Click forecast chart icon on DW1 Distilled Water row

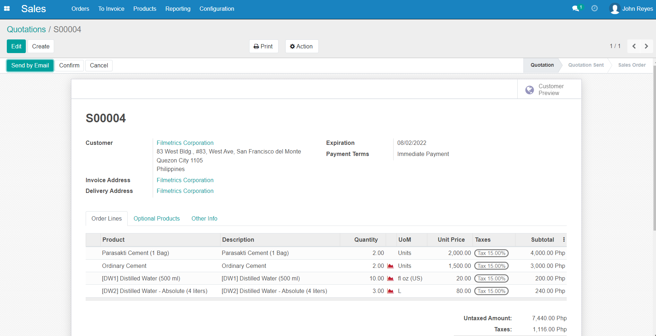coord(390,279)
